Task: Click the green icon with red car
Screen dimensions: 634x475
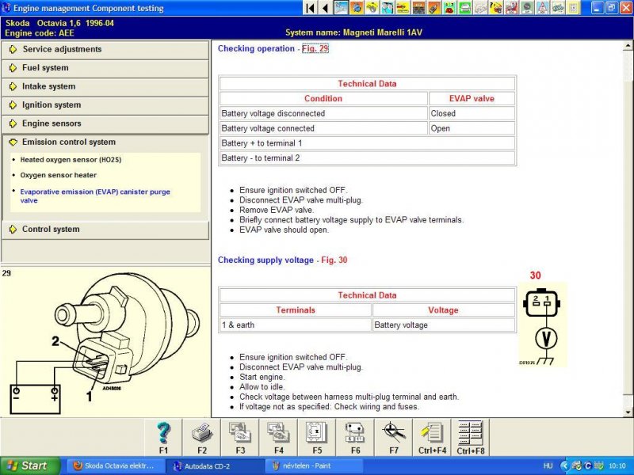Action: click(x=449, y=8)
